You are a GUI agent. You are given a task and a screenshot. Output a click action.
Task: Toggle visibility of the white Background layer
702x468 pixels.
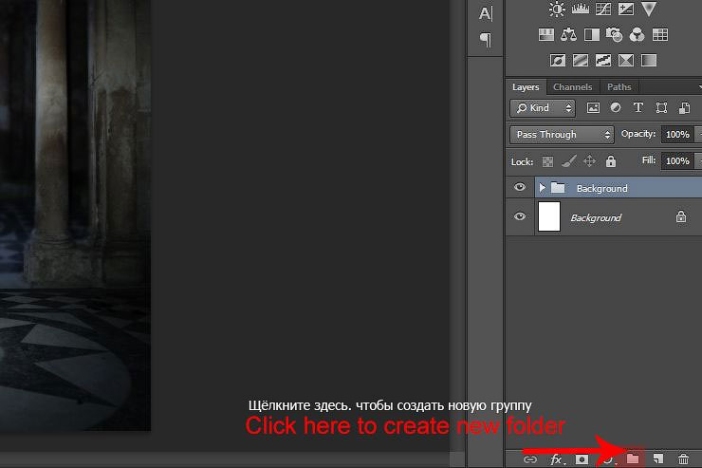[519, 217]
